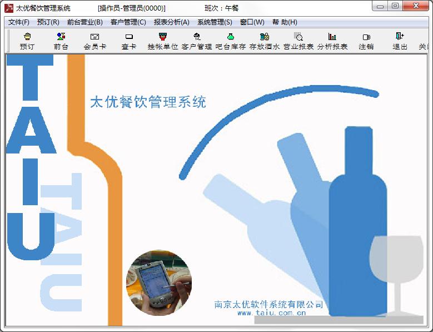Open the 预订(R) menu
This screenshot has width=433, height=332.
(48, 22)
